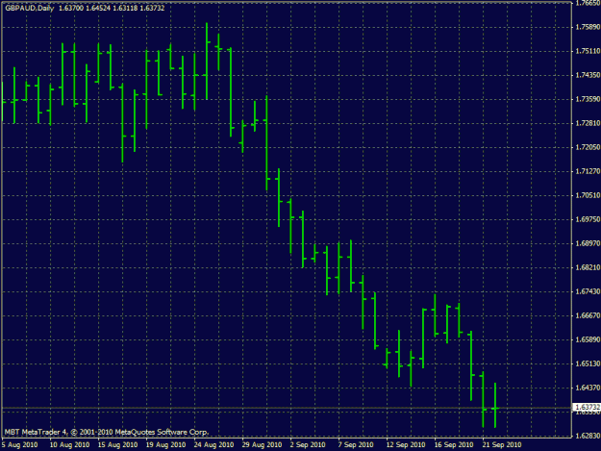
Task: Select the 1.68970 price level label
Action: coord(588,243)
